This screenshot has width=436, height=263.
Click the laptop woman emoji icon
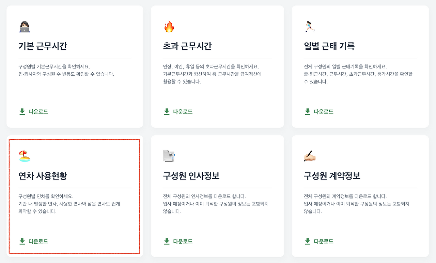click(x=25, y=27)
